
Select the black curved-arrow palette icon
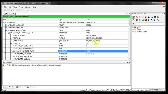click(136, 17)
